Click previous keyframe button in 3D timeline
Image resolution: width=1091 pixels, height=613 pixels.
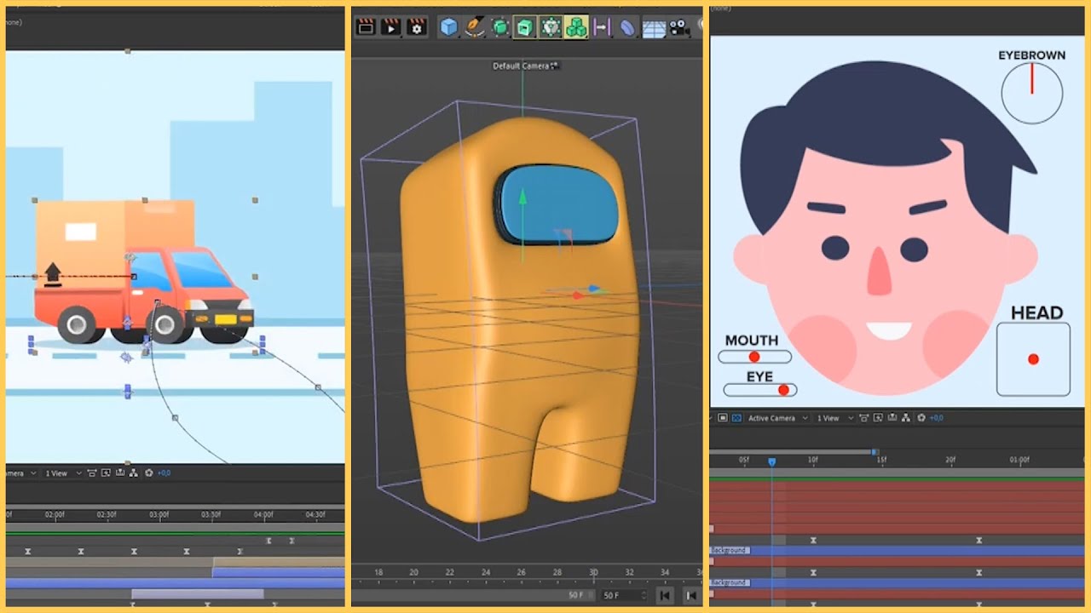point(691,595)
